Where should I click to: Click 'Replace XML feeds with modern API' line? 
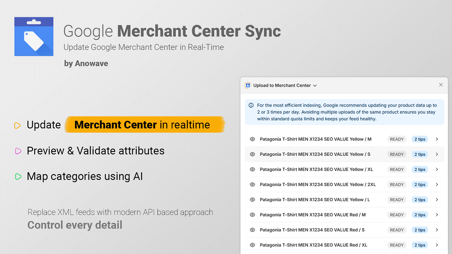coord(120,212)
